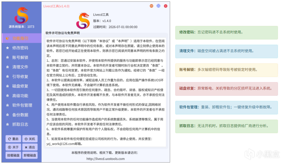Click the 关机 shutdown button

click(x=30, y=139)
